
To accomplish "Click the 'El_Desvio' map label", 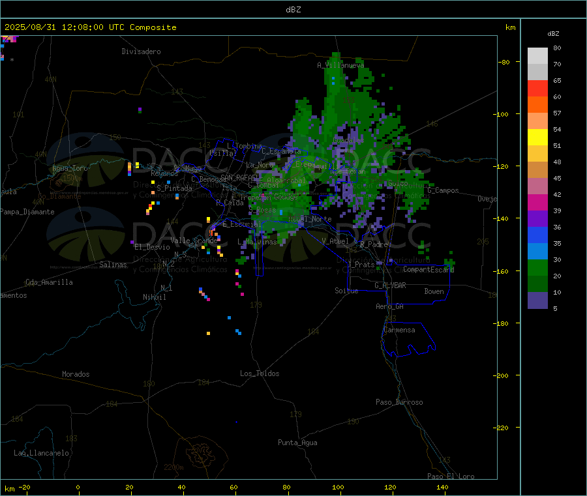I will [152, 247].
